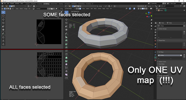Select the Annotate tool in UV editor toolbar
The image size is (186, 100).
[3, 34]
